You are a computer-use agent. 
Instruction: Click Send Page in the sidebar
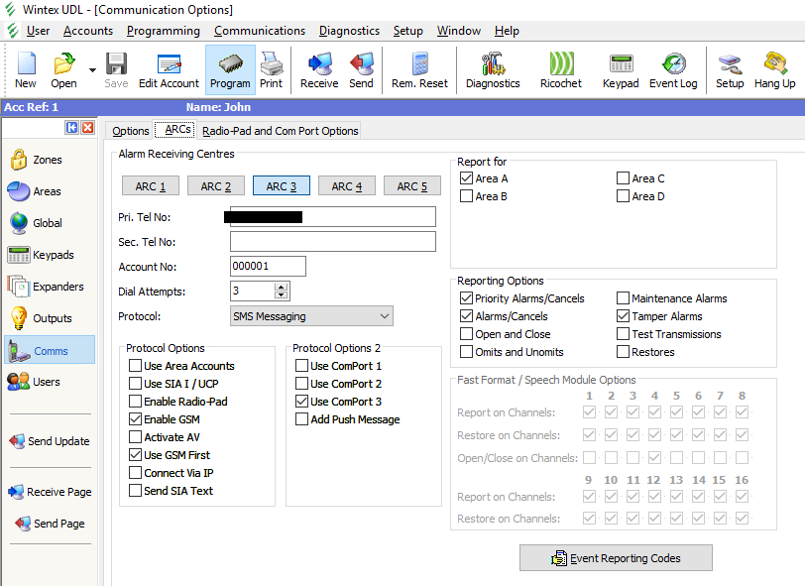(51, 524)
